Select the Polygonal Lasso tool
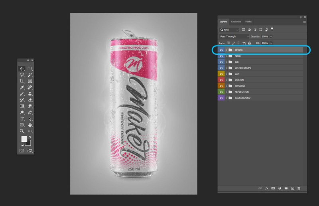Screen dimensions: 319x206 click(x=22, y=75)
